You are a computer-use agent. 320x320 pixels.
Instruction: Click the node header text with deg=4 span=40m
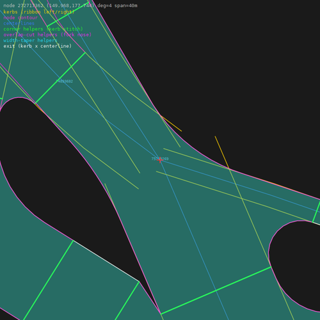coord(70,6)
